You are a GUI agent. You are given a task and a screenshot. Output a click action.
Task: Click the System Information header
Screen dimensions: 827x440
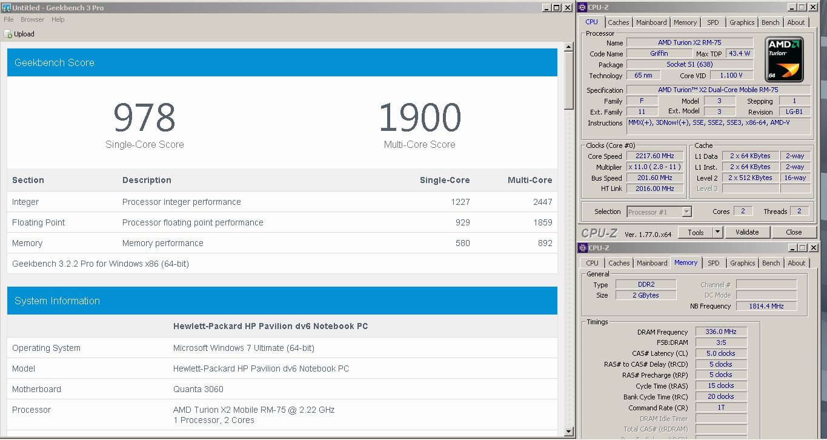(x=282, y=301)
